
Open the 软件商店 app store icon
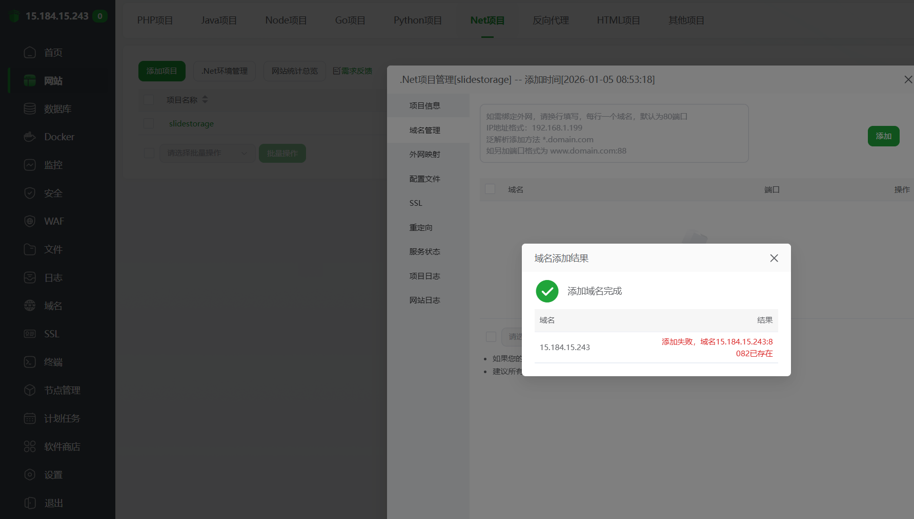[x=30, y=446]
